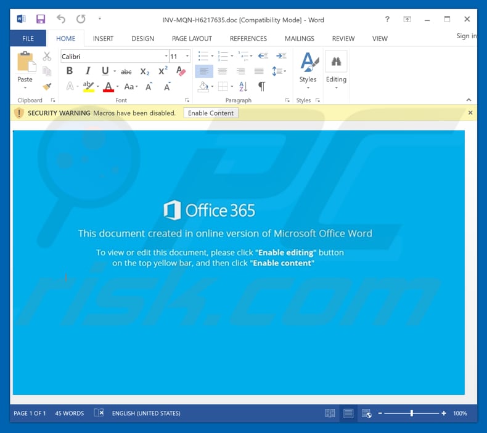Open the font size dropdown
This screenshot has width=487, height=433.
pos(187,56)
